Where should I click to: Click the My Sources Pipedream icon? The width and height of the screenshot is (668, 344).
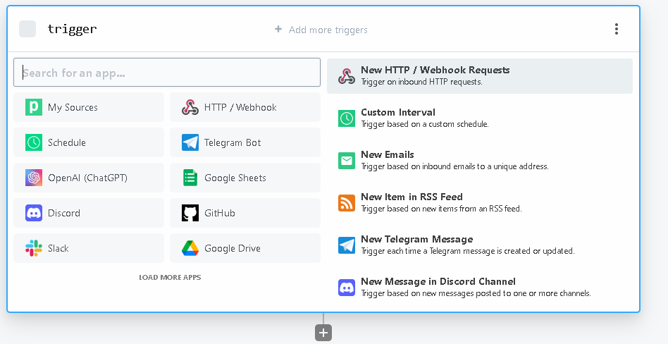click(x=34, y=107)
